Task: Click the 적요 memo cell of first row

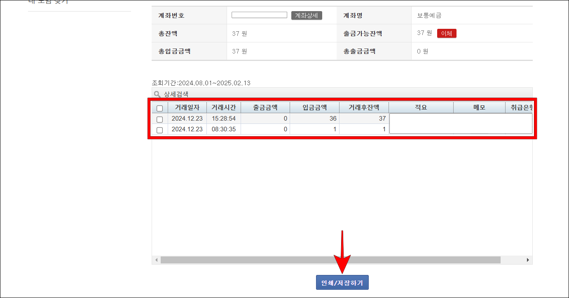Action: [421, 118]
